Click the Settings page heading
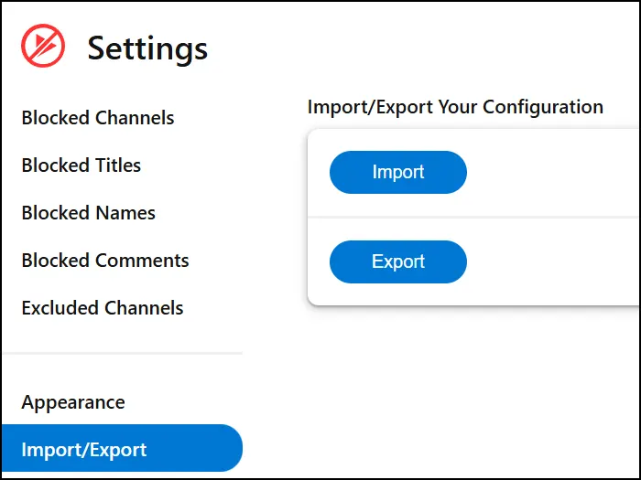The height and width of the screenshot is (480, 641). [147, 49]
